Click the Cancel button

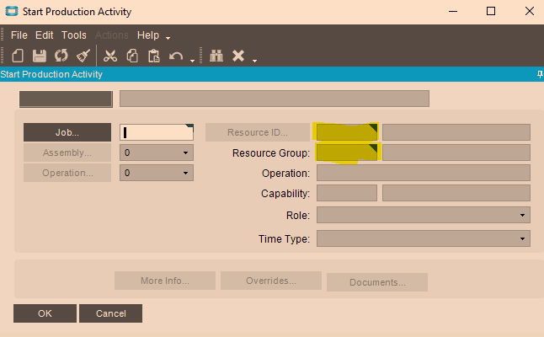tap(110, 313)
